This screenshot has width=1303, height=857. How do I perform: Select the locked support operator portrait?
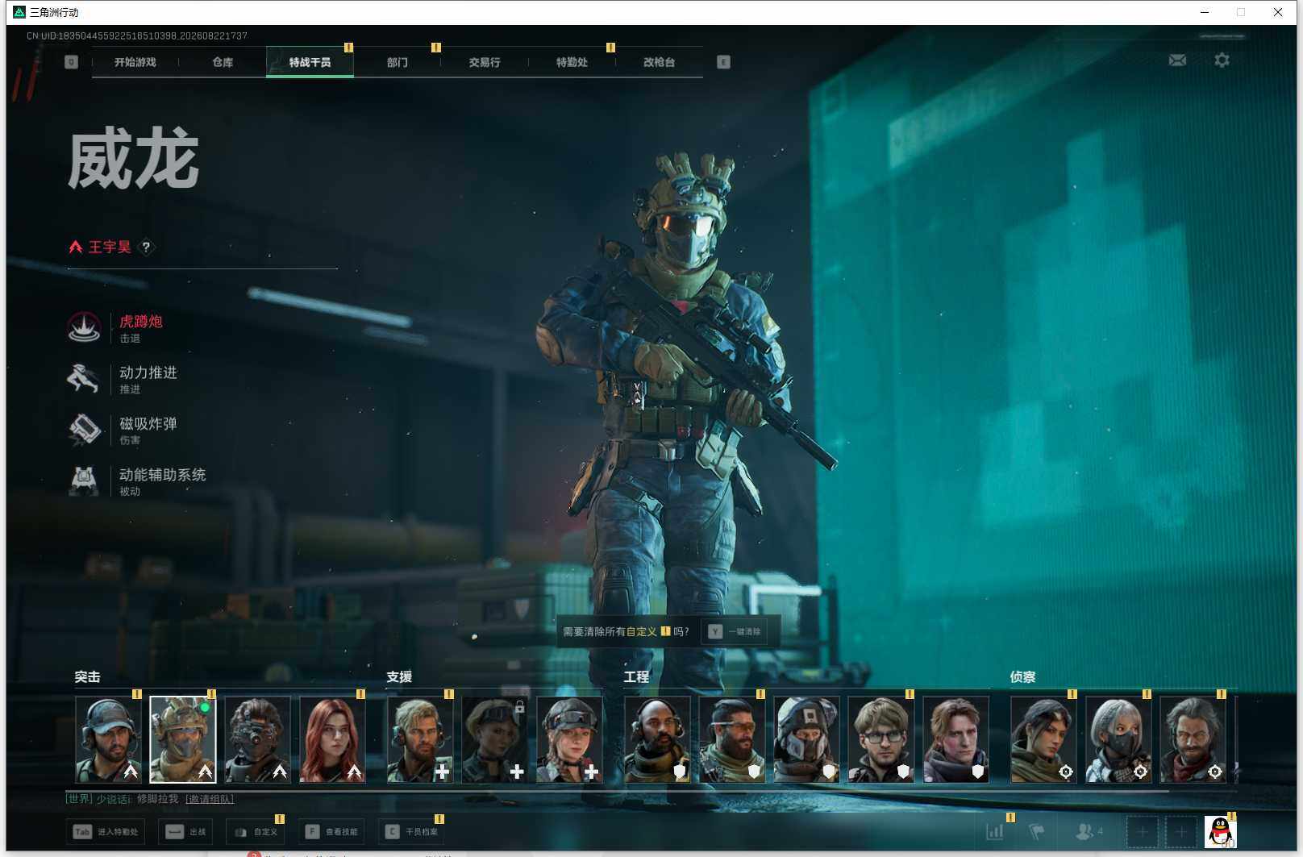tap(494, 739)
